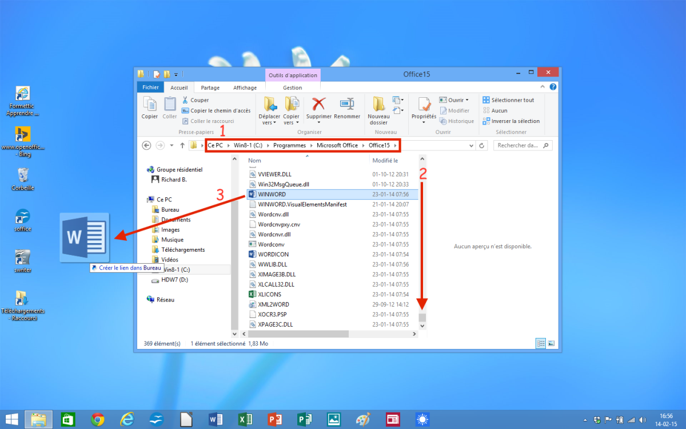The height and width of the screenshot is (429, 686).
Task: Open Windows Start button
Action: (11, 419)
